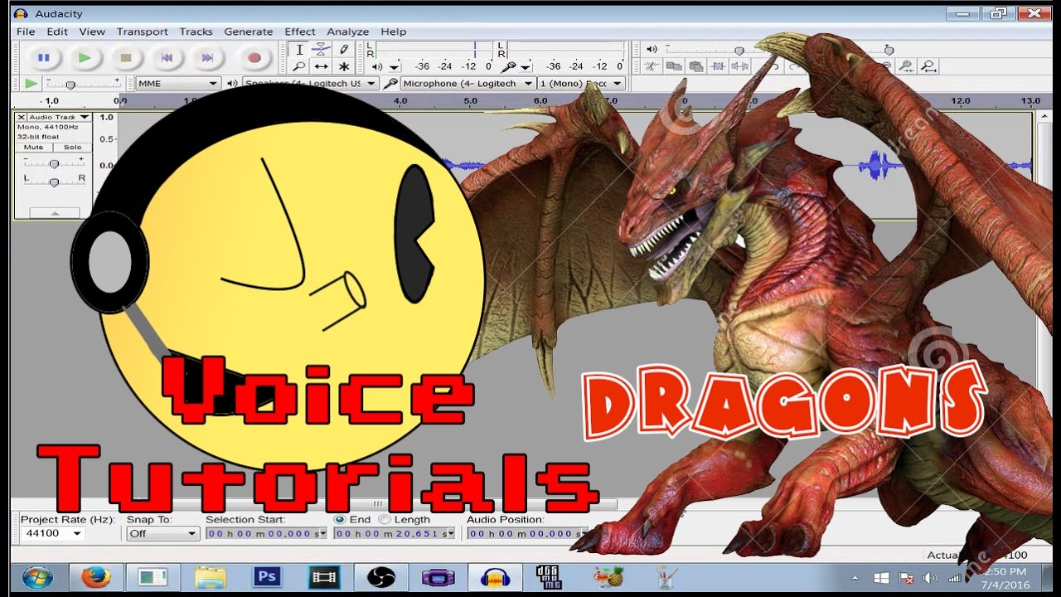
Task: Open the File menu
Action: click(x=26, y=32)
